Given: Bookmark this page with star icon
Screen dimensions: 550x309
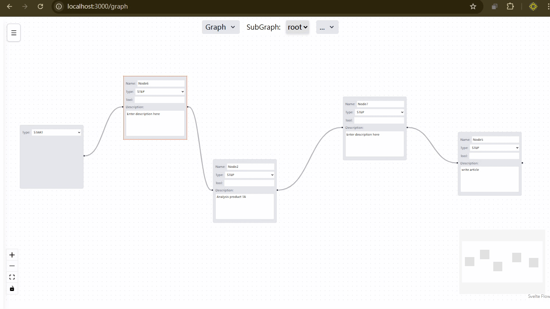Looking at the screenshot, I should (x=473, y=6).
